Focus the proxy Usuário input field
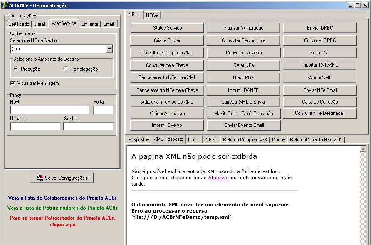This screenshot has height=245, width=371. (x=35, y=126)
